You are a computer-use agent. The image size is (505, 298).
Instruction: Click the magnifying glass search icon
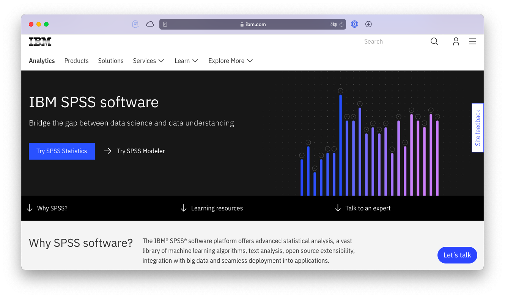tap(434, 42)
